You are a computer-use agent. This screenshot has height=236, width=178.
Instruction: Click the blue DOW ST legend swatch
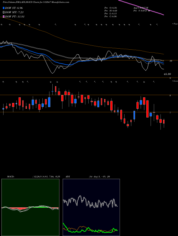4,8
